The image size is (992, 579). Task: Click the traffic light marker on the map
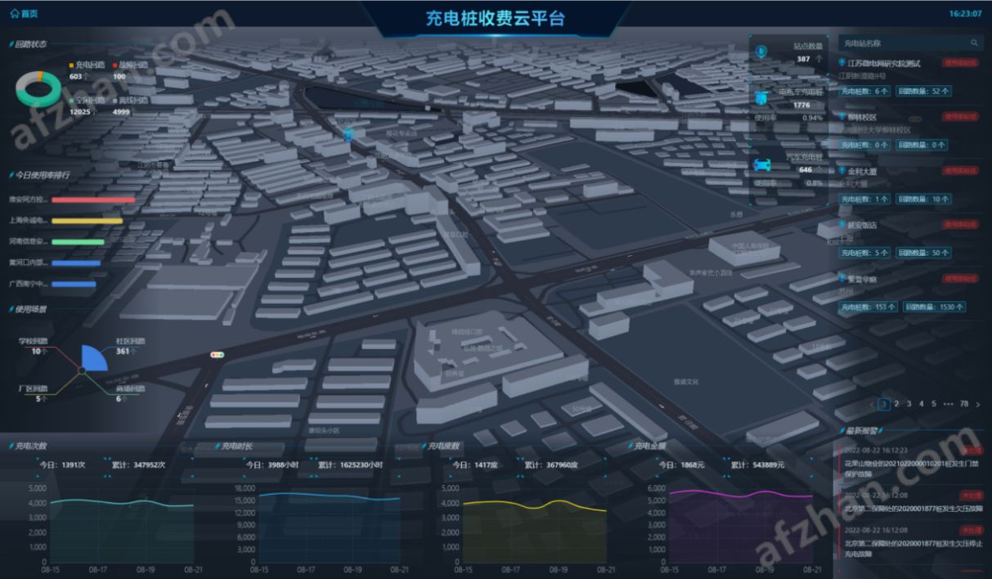click(218, 354)
